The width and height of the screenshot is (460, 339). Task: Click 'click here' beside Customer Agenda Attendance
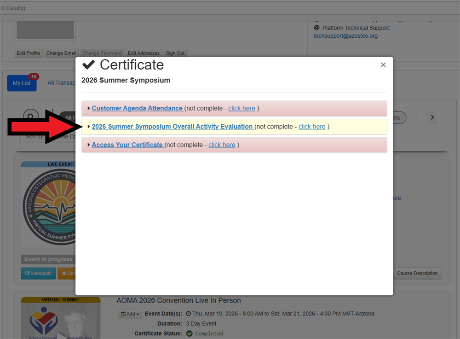(242, 108)
